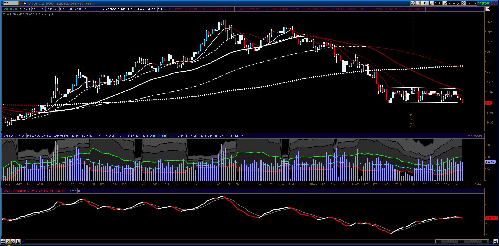Open chart settings wrench icon
The image size is (499, 246).
[x=417, y=3]
